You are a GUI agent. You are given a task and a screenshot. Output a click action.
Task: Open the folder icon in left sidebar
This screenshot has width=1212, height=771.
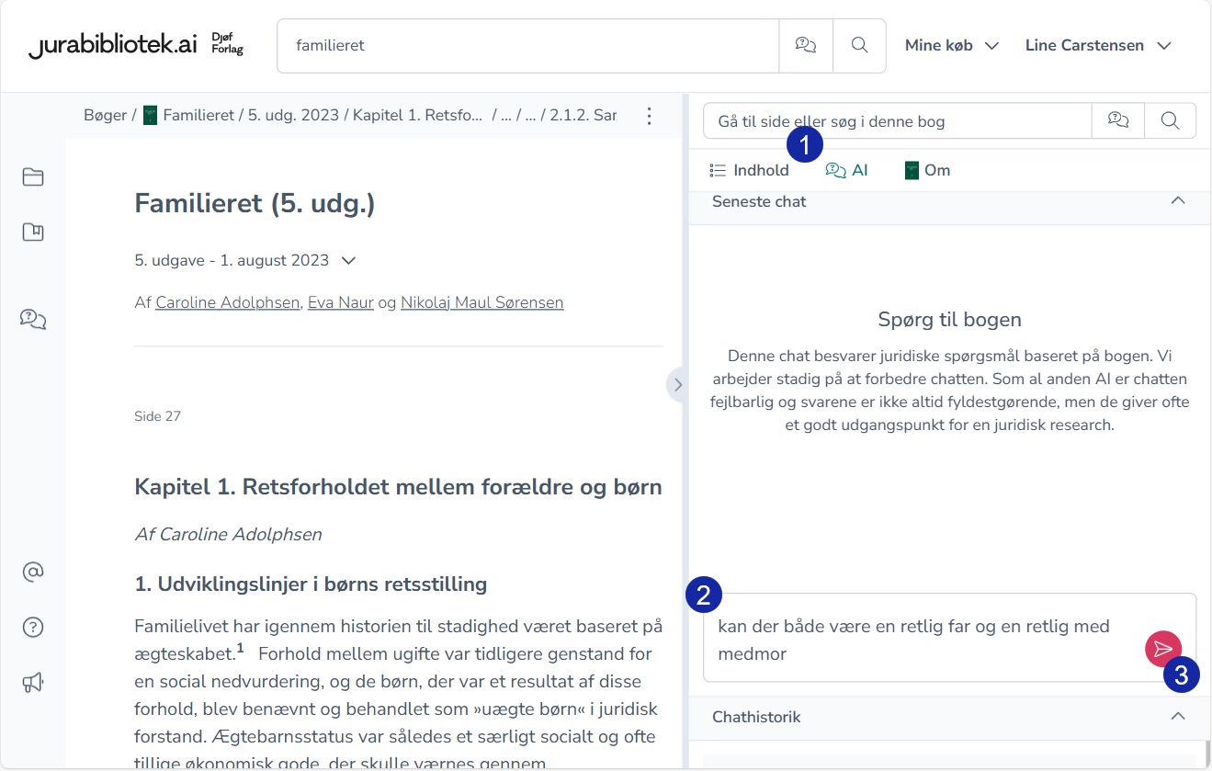[33, 177]
